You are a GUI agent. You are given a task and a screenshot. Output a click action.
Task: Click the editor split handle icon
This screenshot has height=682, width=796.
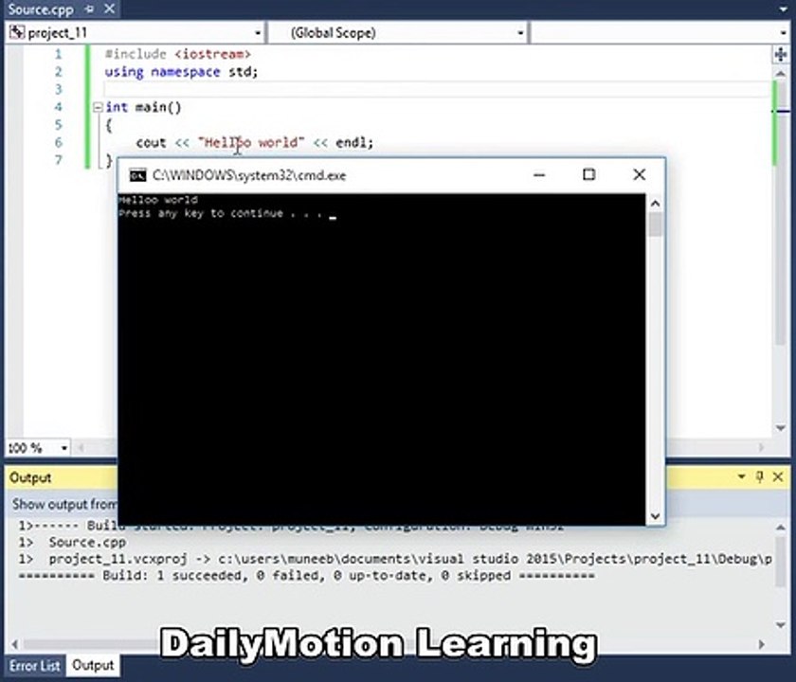(781, 54)
